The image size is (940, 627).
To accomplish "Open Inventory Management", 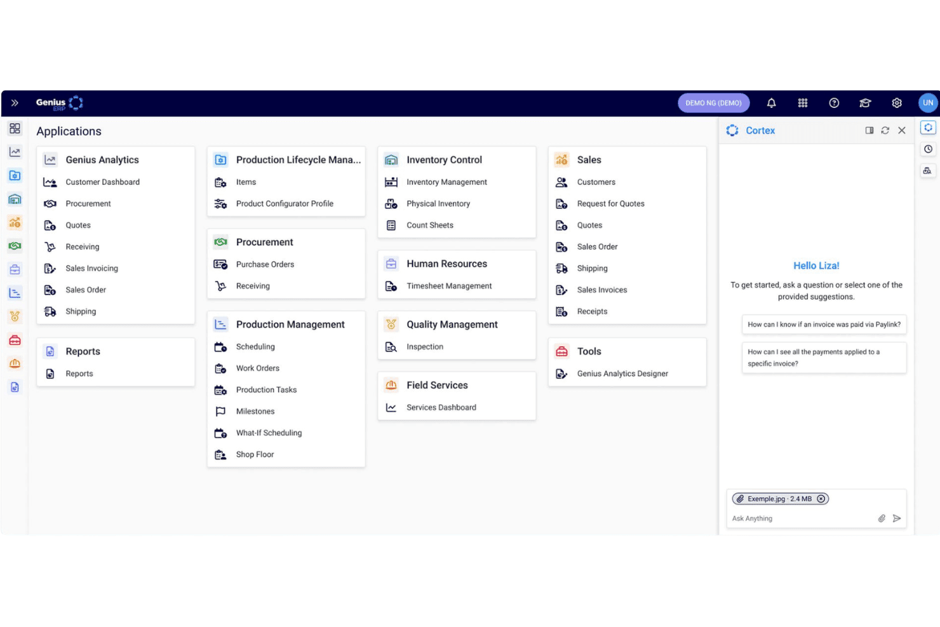I will click(x=446, y=182).
